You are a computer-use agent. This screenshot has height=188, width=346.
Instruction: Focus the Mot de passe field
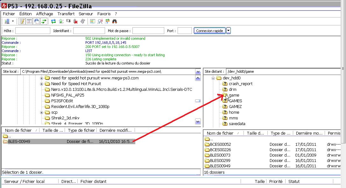[x=148, y=30]
